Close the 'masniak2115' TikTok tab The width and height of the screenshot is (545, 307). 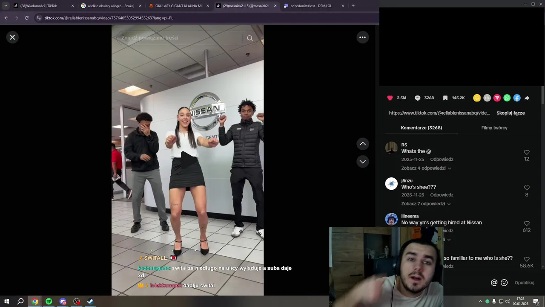275,6
